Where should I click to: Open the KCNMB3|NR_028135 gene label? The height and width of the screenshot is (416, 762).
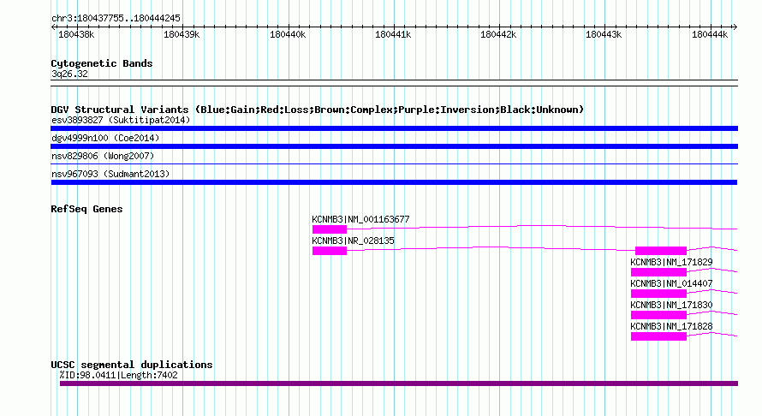[x=354, y=241]
